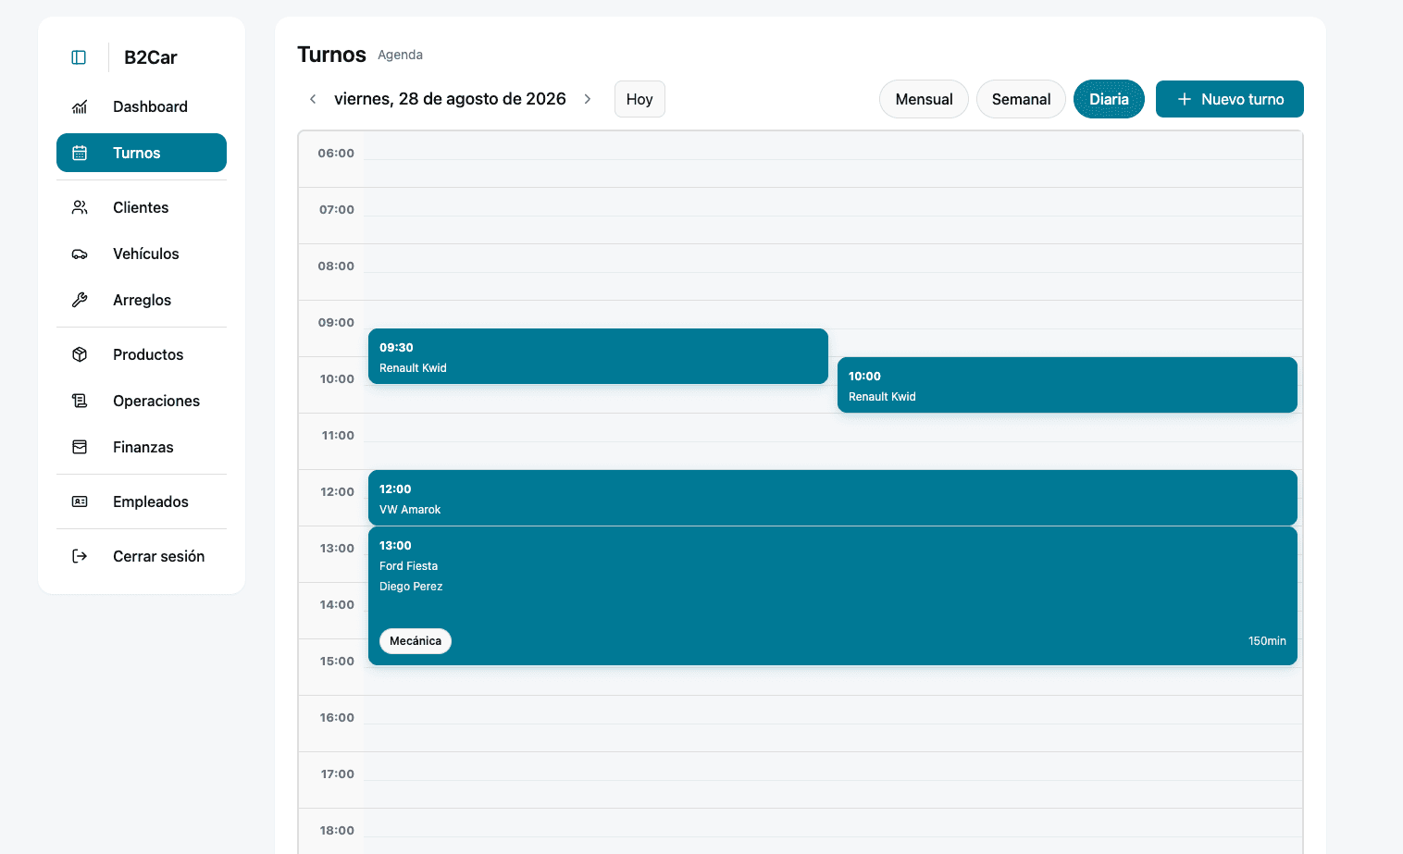Open Arreglos section
The width and height of the screenshot is (1403, 854).
[x=142, y=300]
